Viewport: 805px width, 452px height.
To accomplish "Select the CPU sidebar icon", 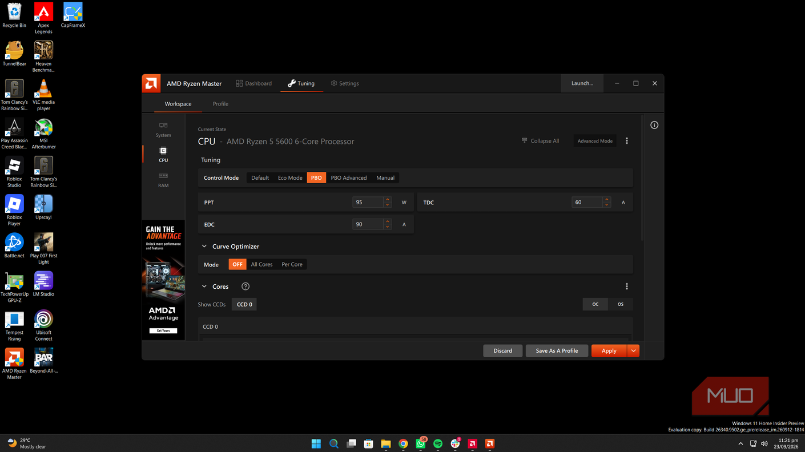I will pyautogui.click(x=163, y=155).
